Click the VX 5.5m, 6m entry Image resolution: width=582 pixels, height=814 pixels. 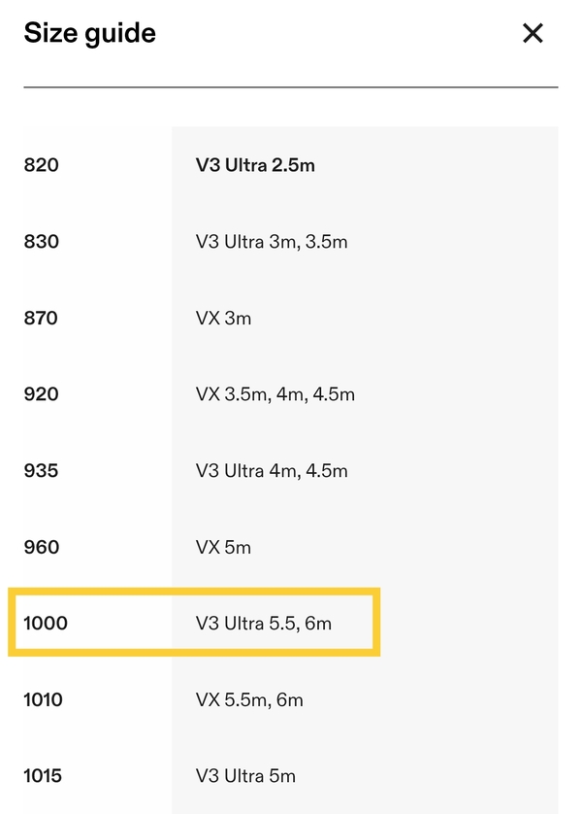[x=249, y=699]
